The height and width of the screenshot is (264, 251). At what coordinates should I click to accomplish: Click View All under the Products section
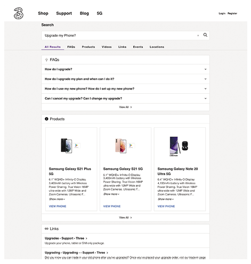tap(125, 218)
